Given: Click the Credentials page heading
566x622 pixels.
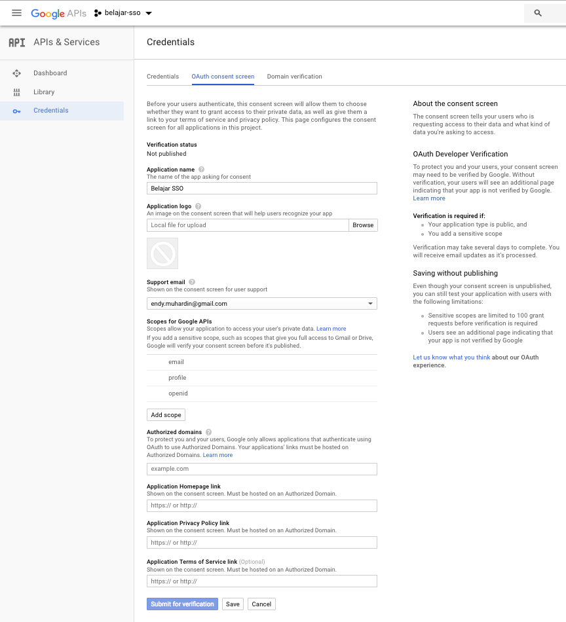Looking at the screenshot, I should (x=171, y=42).
